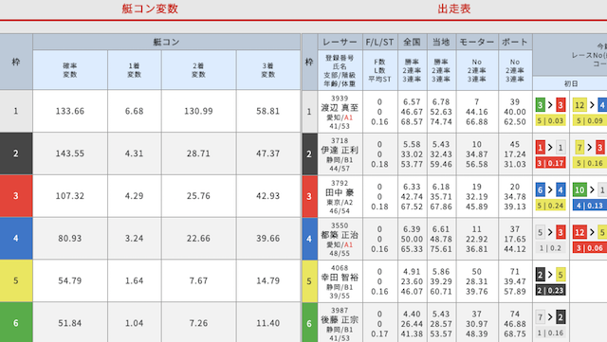Click the black 2 race badge in row 5
The height and width of the screenshot is (342, 607).
click(x=541, y=275)
